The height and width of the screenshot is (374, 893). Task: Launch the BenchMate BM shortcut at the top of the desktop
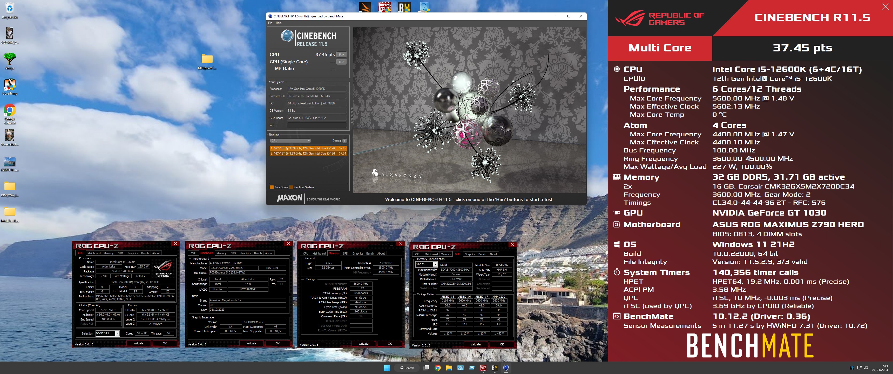tap(404, 7)
